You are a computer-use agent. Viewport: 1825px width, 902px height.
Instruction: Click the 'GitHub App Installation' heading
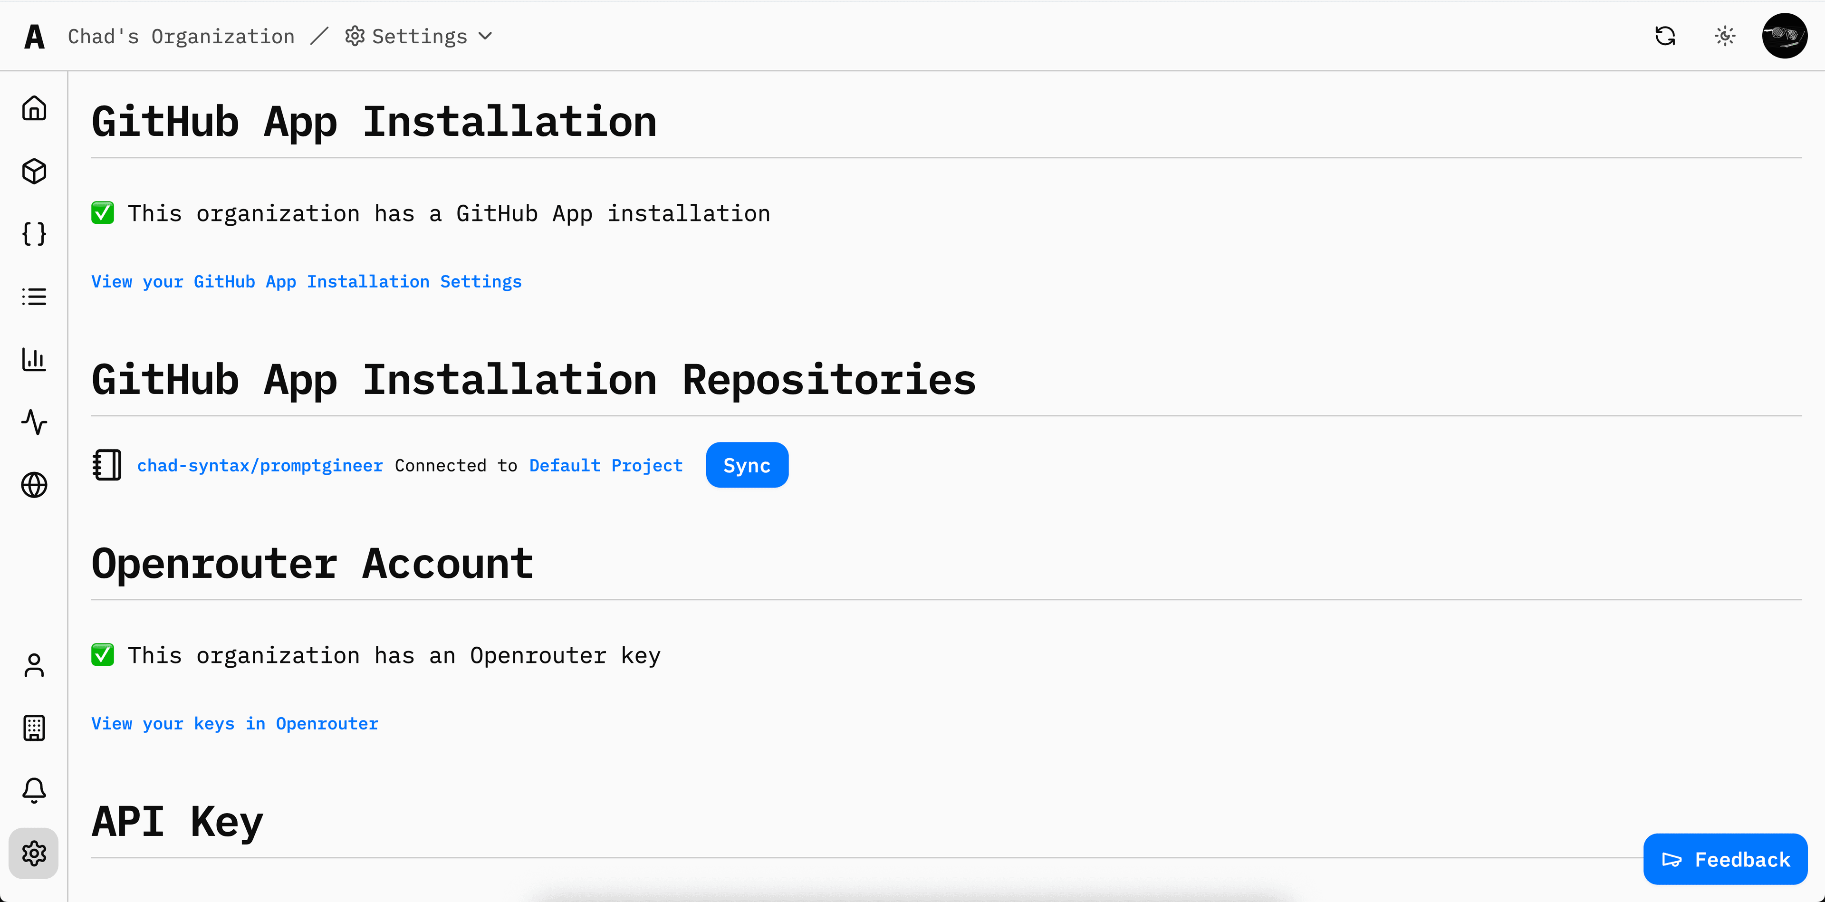[x=374, y=122]
